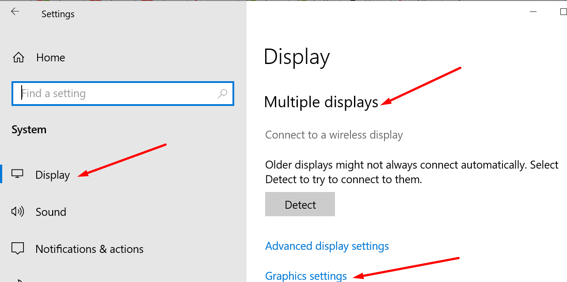Click the Settings window title text

[x=58, y=14]
